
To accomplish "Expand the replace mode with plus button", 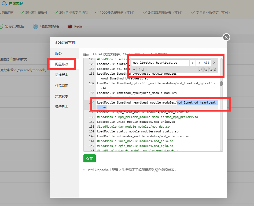I will pos(134,70).
